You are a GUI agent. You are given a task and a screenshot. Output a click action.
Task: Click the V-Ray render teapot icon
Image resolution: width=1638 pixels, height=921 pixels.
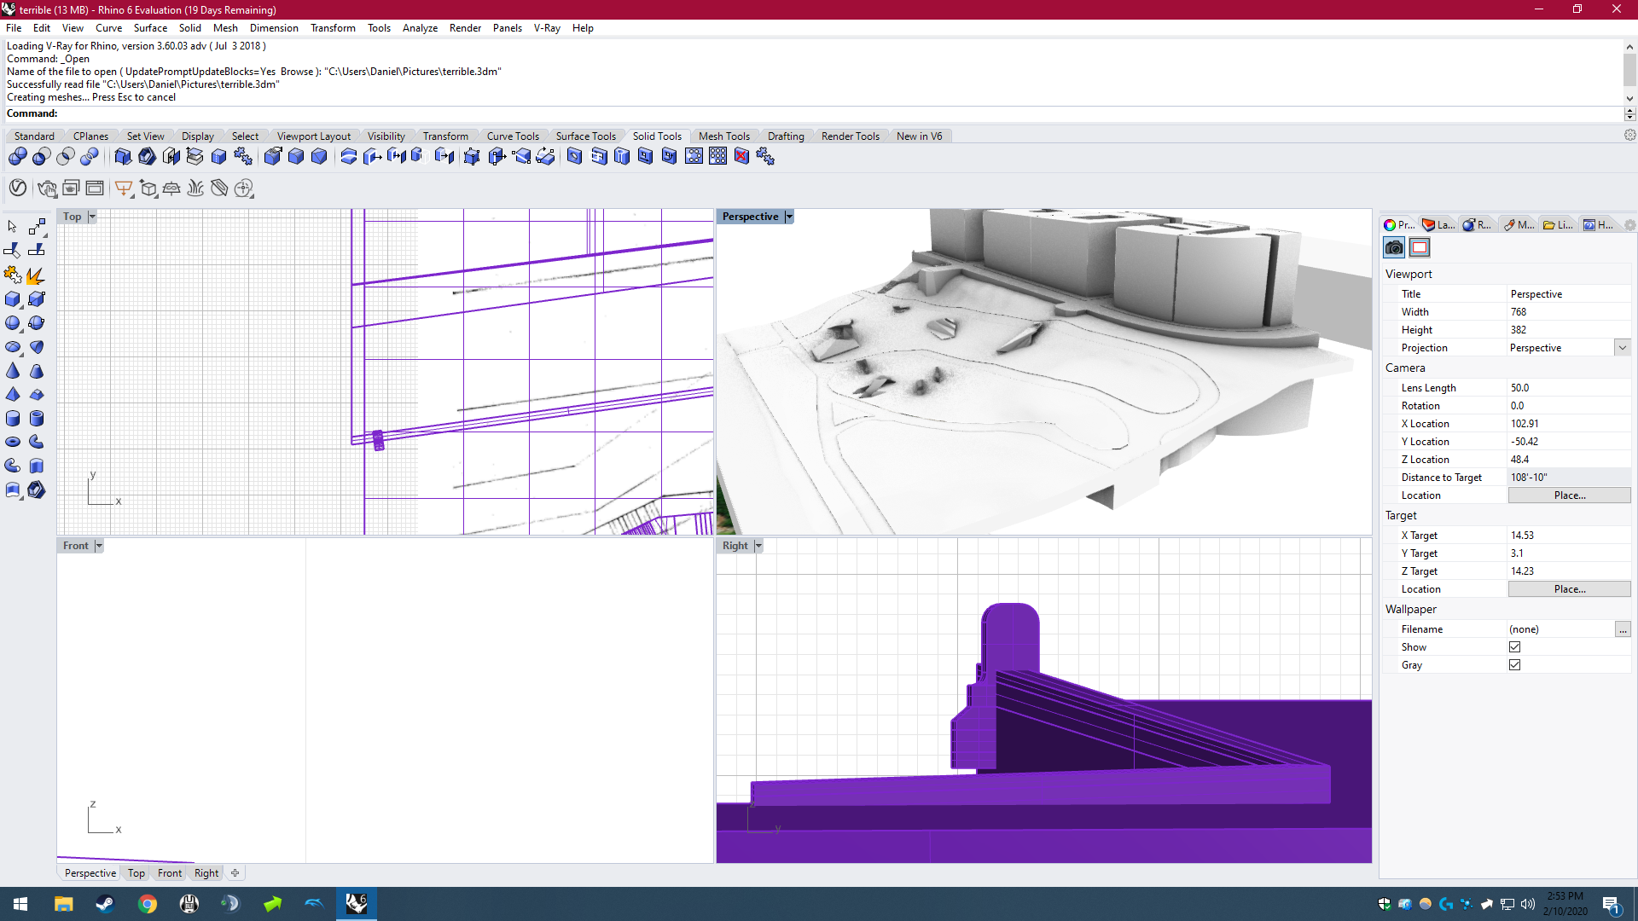[x=47, y=188]
